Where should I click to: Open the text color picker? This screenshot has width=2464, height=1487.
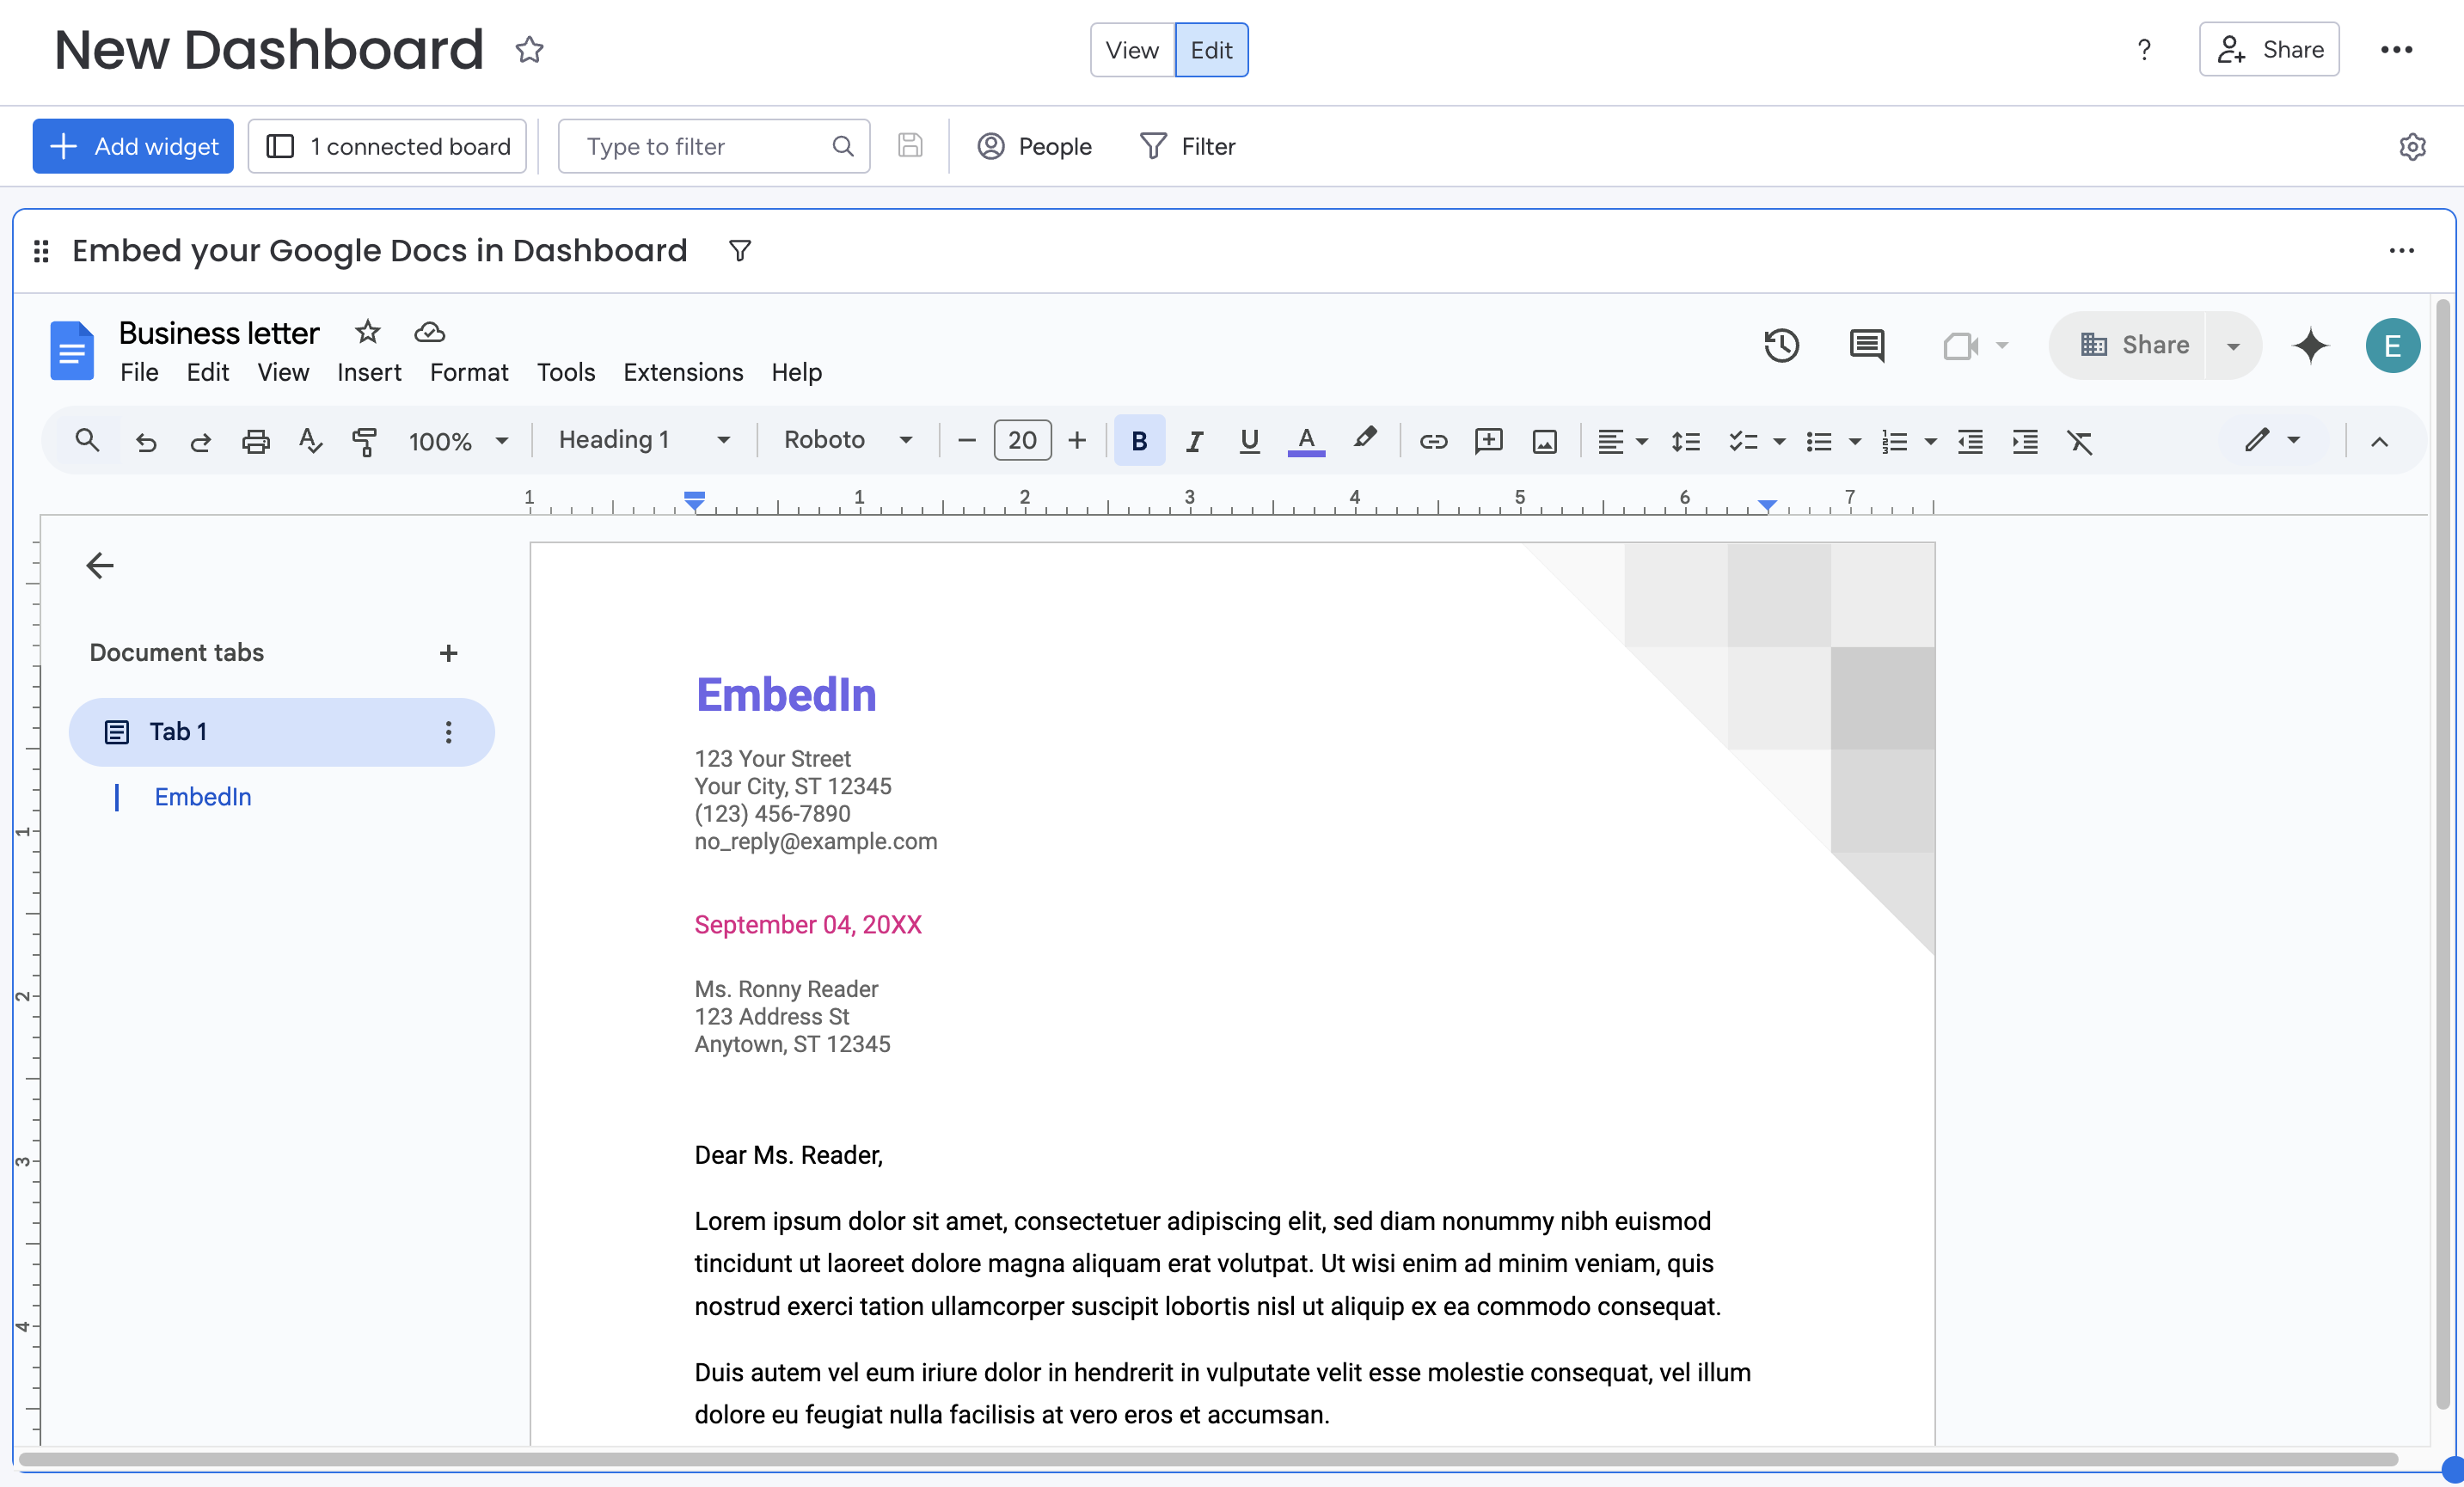coord(1306,441)
